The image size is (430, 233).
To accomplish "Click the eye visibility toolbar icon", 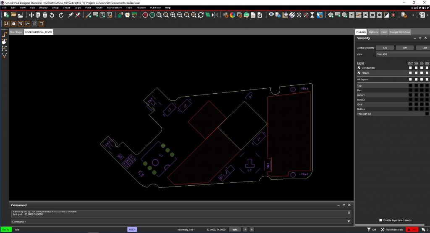I will tap(271, 15).
